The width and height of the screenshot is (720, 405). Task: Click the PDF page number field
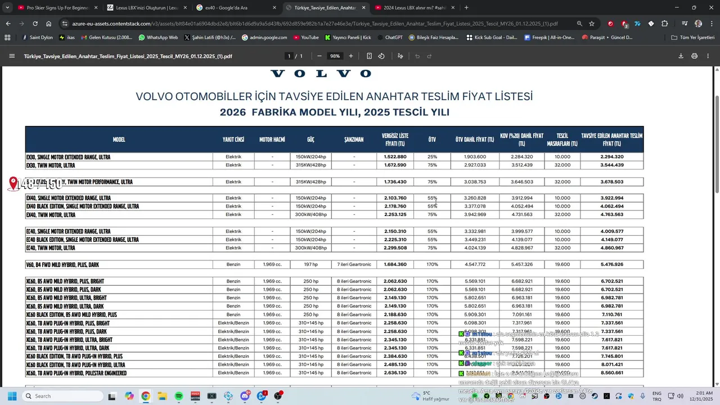point(289,56)
